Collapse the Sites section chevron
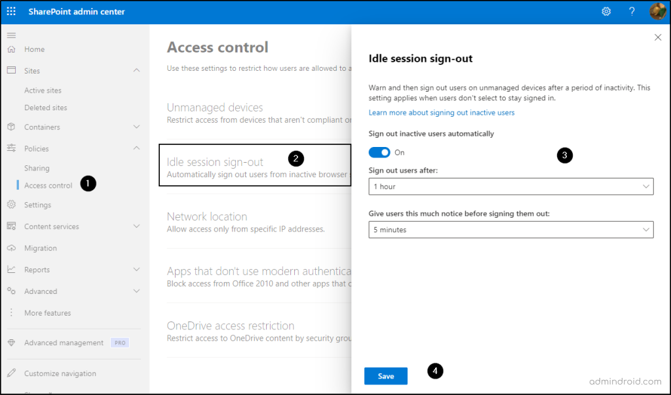Viewport: 671px width, 395px height. pyautogui.click(x=136, y=71)
